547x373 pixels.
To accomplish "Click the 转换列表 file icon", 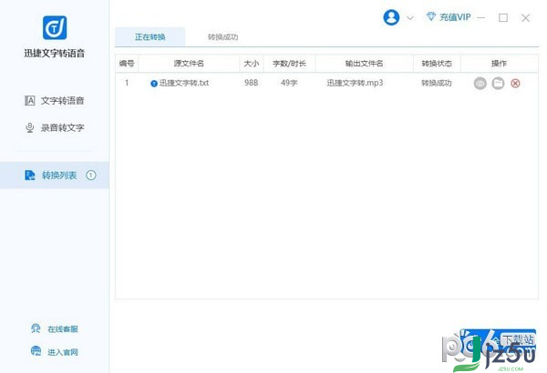I will click(30, 176).
